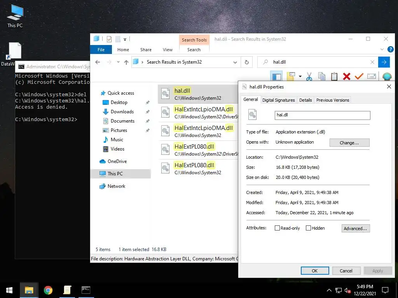The height and width of the screenshot is (298, 398).
Task: Click the red X Delete icon
Action: [x=346, y=76]
